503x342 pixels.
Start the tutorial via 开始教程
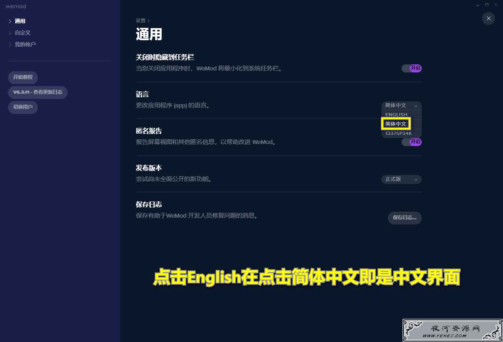tap(23, 77)
